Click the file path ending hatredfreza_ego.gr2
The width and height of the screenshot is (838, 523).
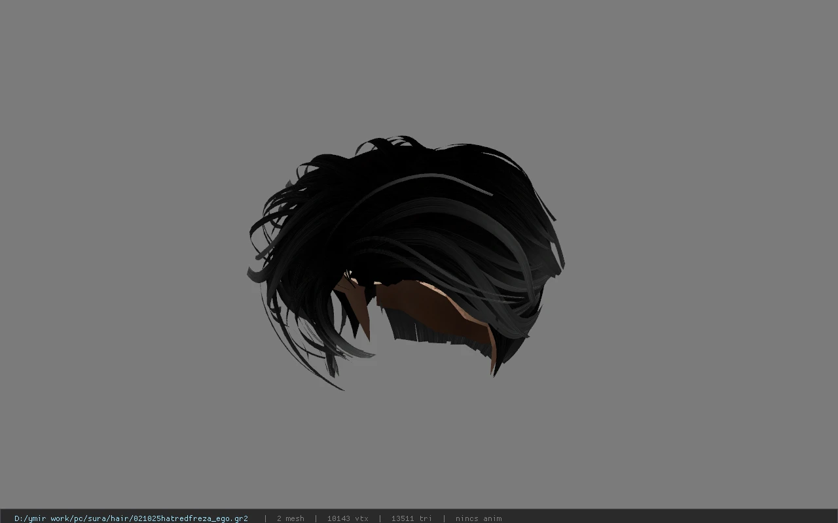pyautogui.click(x=131, y=518)
